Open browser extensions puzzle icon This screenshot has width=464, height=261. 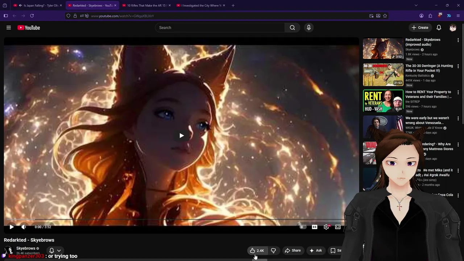[x=430, y=16]
